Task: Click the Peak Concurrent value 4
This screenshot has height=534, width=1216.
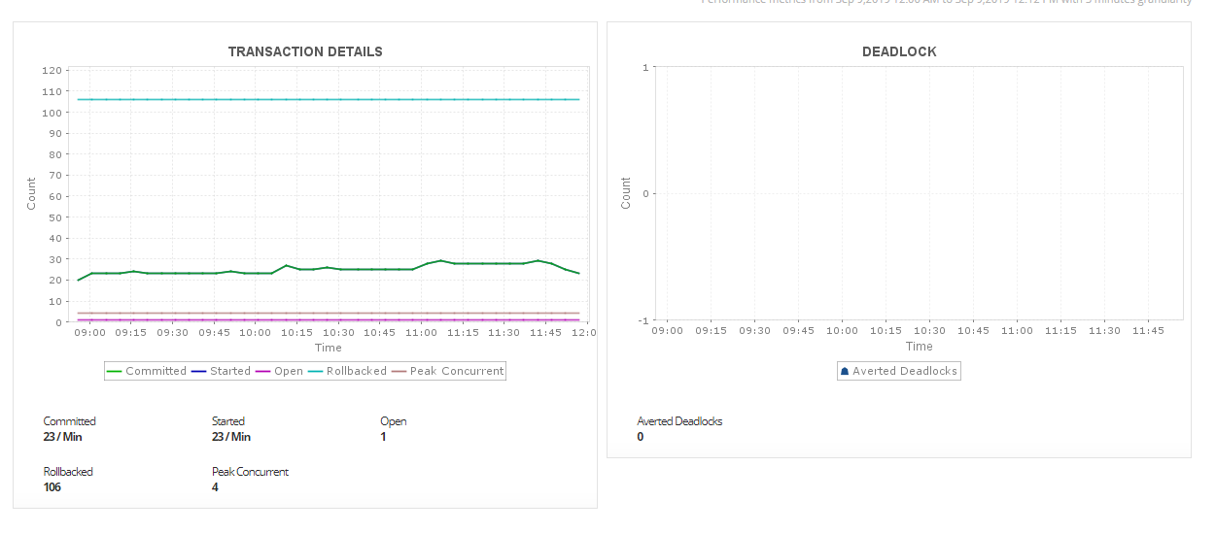Action: 215,487
